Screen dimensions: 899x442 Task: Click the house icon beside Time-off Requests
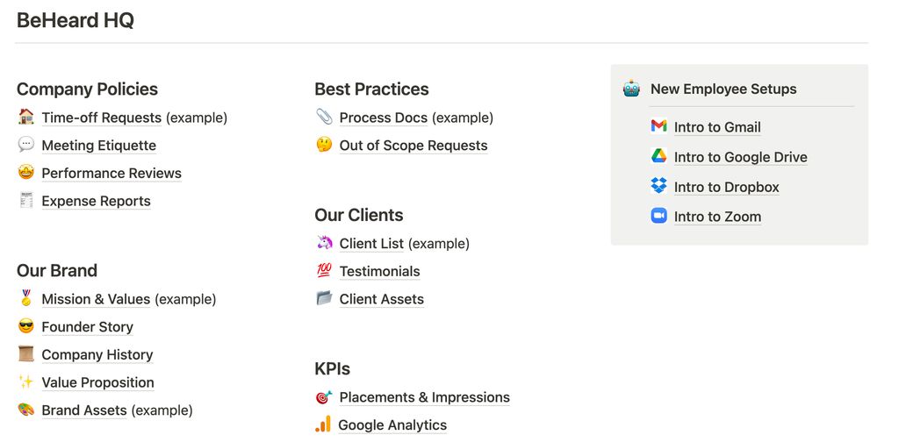click(25, 117)
